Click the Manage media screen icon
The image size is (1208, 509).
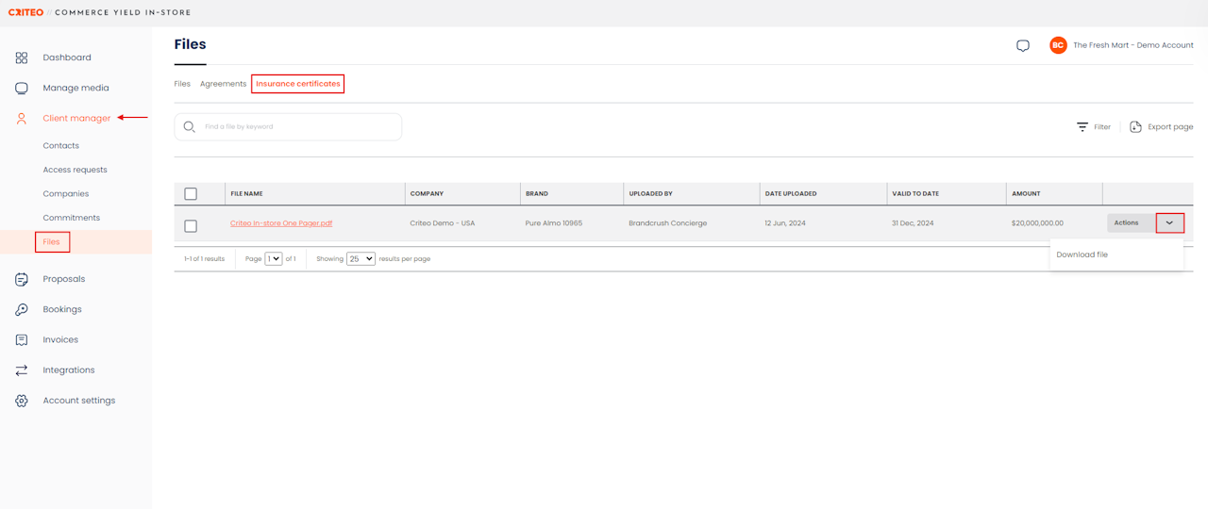coord(22,88)
